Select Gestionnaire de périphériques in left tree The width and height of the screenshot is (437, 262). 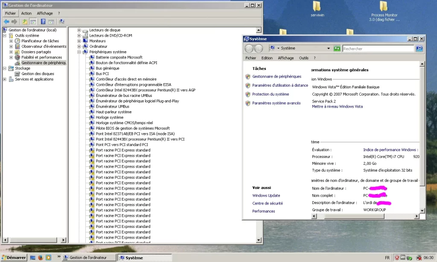click(x=44, y=63)
